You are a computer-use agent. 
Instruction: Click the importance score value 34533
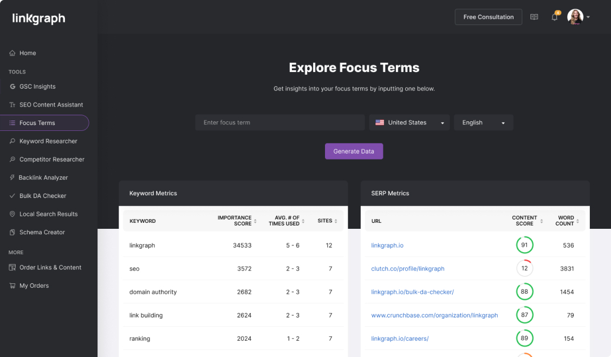(242, 245)
